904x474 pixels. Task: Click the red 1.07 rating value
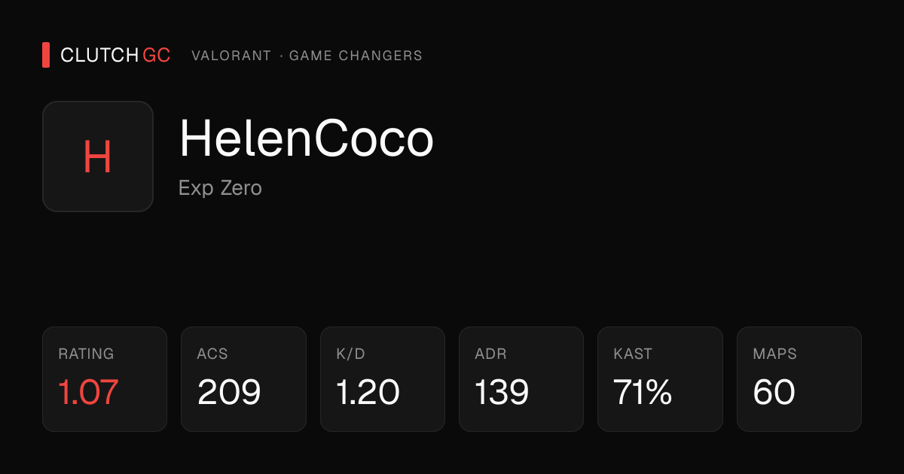(89, 393)
